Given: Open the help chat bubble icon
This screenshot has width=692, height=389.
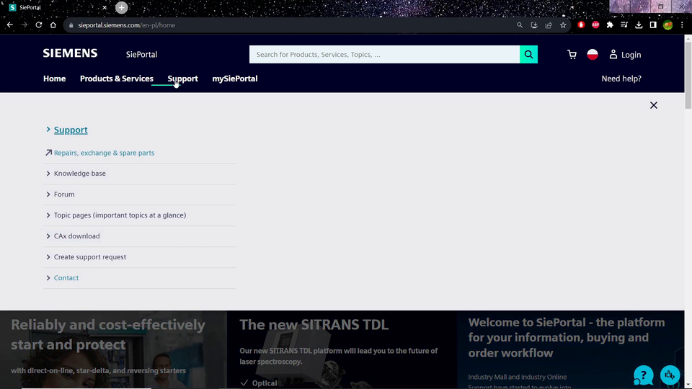Looking at the screenshot, I should [643, 375].
